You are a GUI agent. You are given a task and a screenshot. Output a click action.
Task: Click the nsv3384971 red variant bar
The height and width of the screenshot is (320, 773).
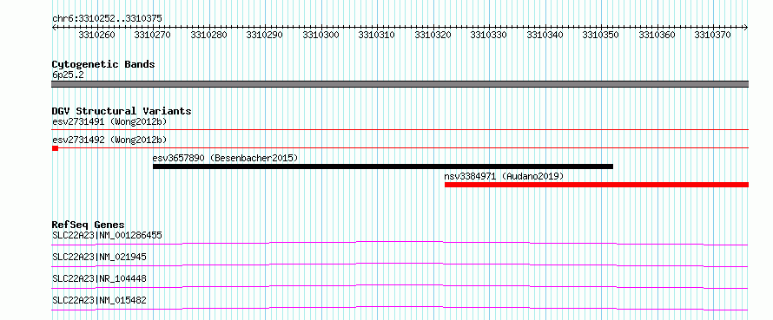pyautogui.click(x=597, y=185)
